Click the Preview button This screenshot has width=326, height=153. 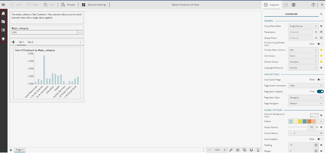click(x=68, y=5)
